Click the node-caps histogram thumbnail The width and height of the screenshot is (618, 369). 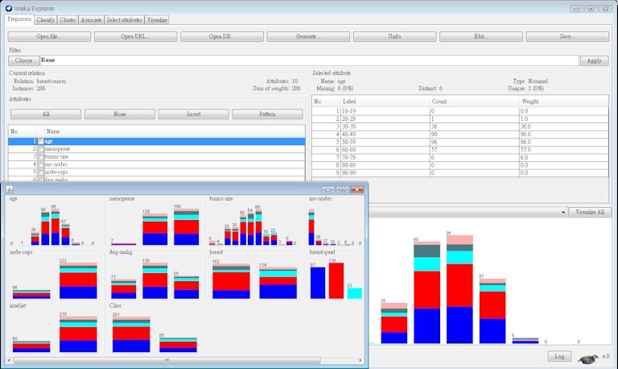(x=56, y=275)
